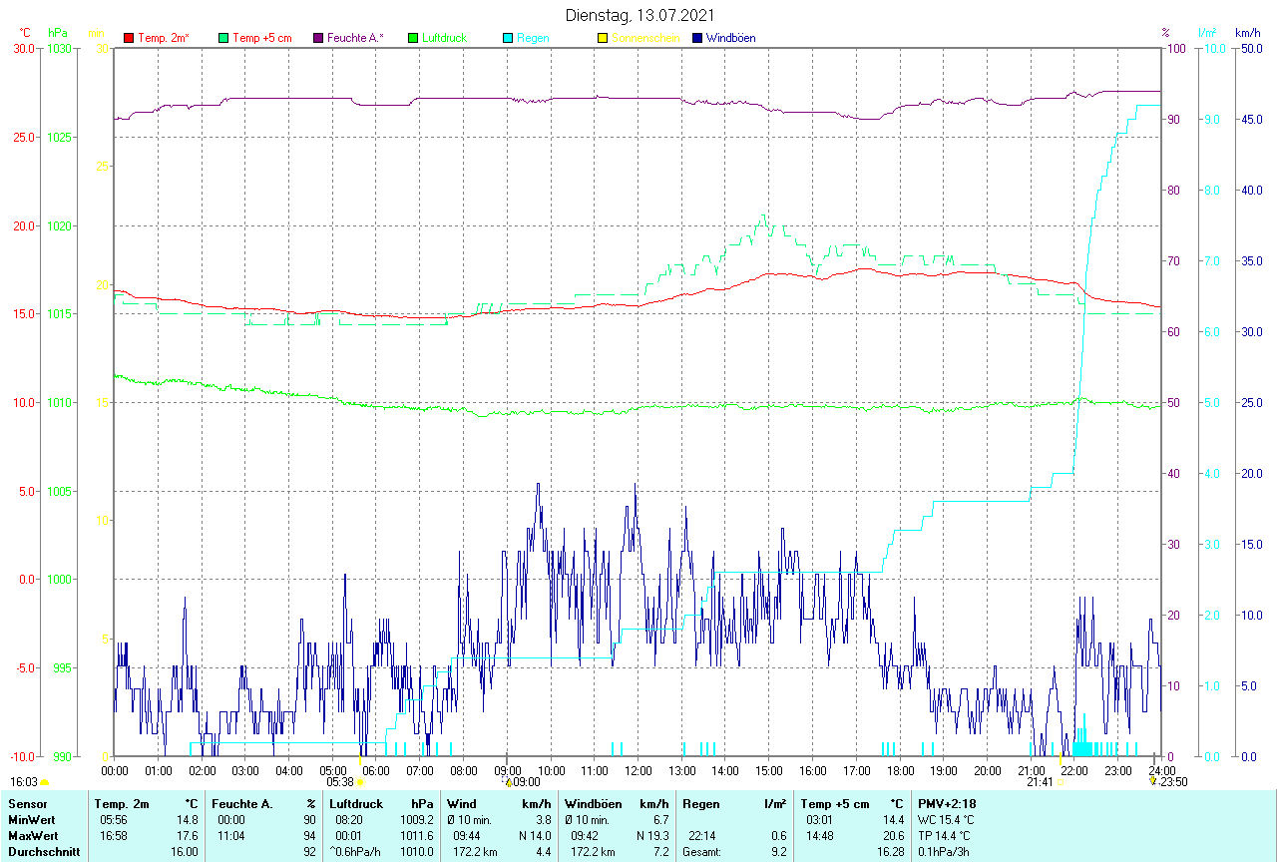
Task: Click the green Luftdruck legend swatch
Action: [x=413, y=38]
